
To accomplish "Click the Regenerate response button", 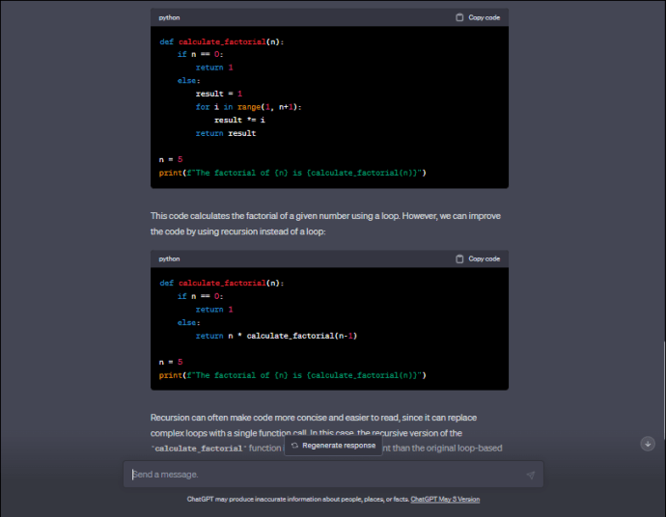I will pos(331,446).
